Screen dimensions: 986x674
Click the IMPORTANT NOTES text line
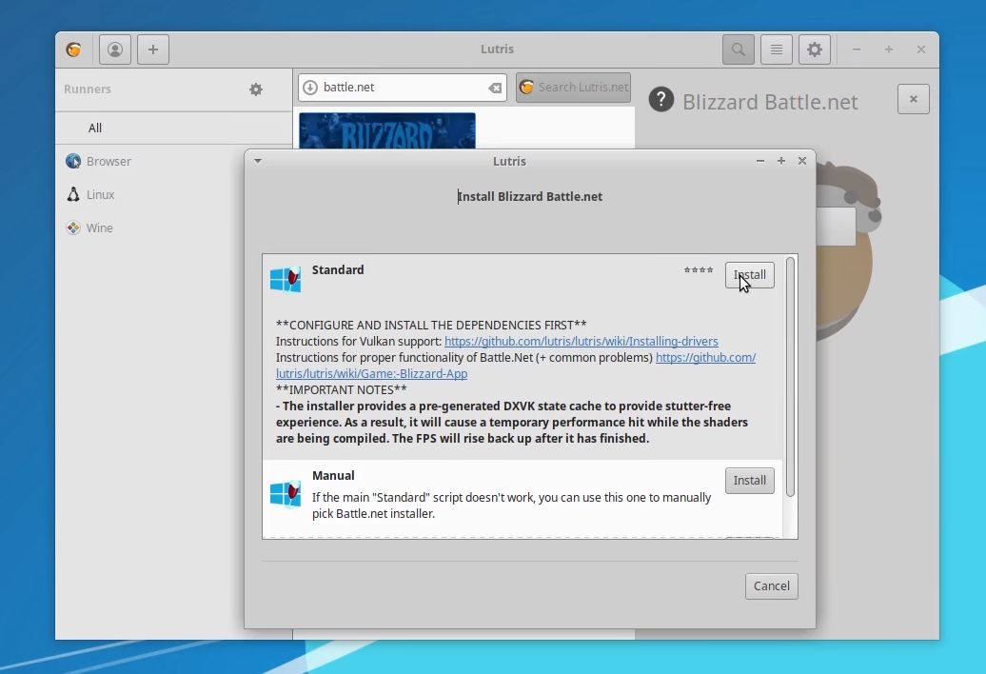[342, 389]
